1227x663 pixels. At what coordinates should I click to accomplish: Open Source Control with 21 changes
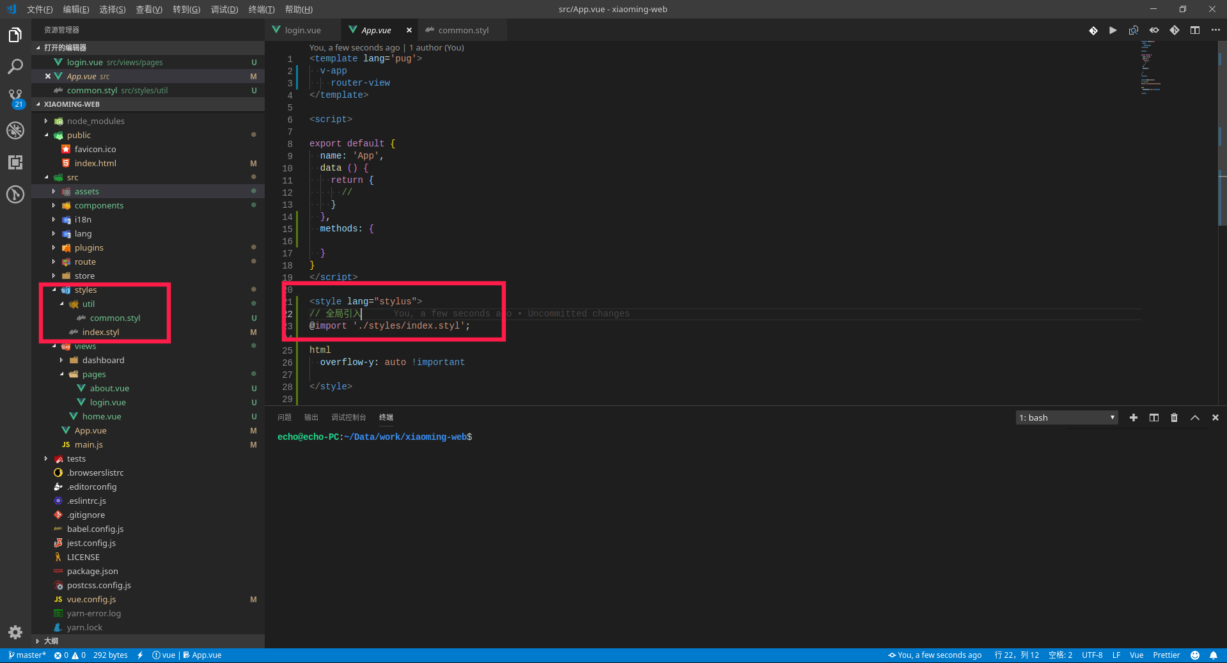point(15,98)
